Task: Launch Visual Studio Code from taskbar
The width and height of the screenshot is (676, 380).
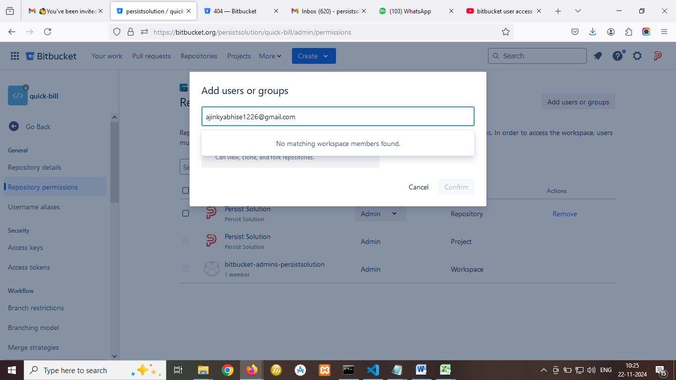Action: [x=373, y=370]
